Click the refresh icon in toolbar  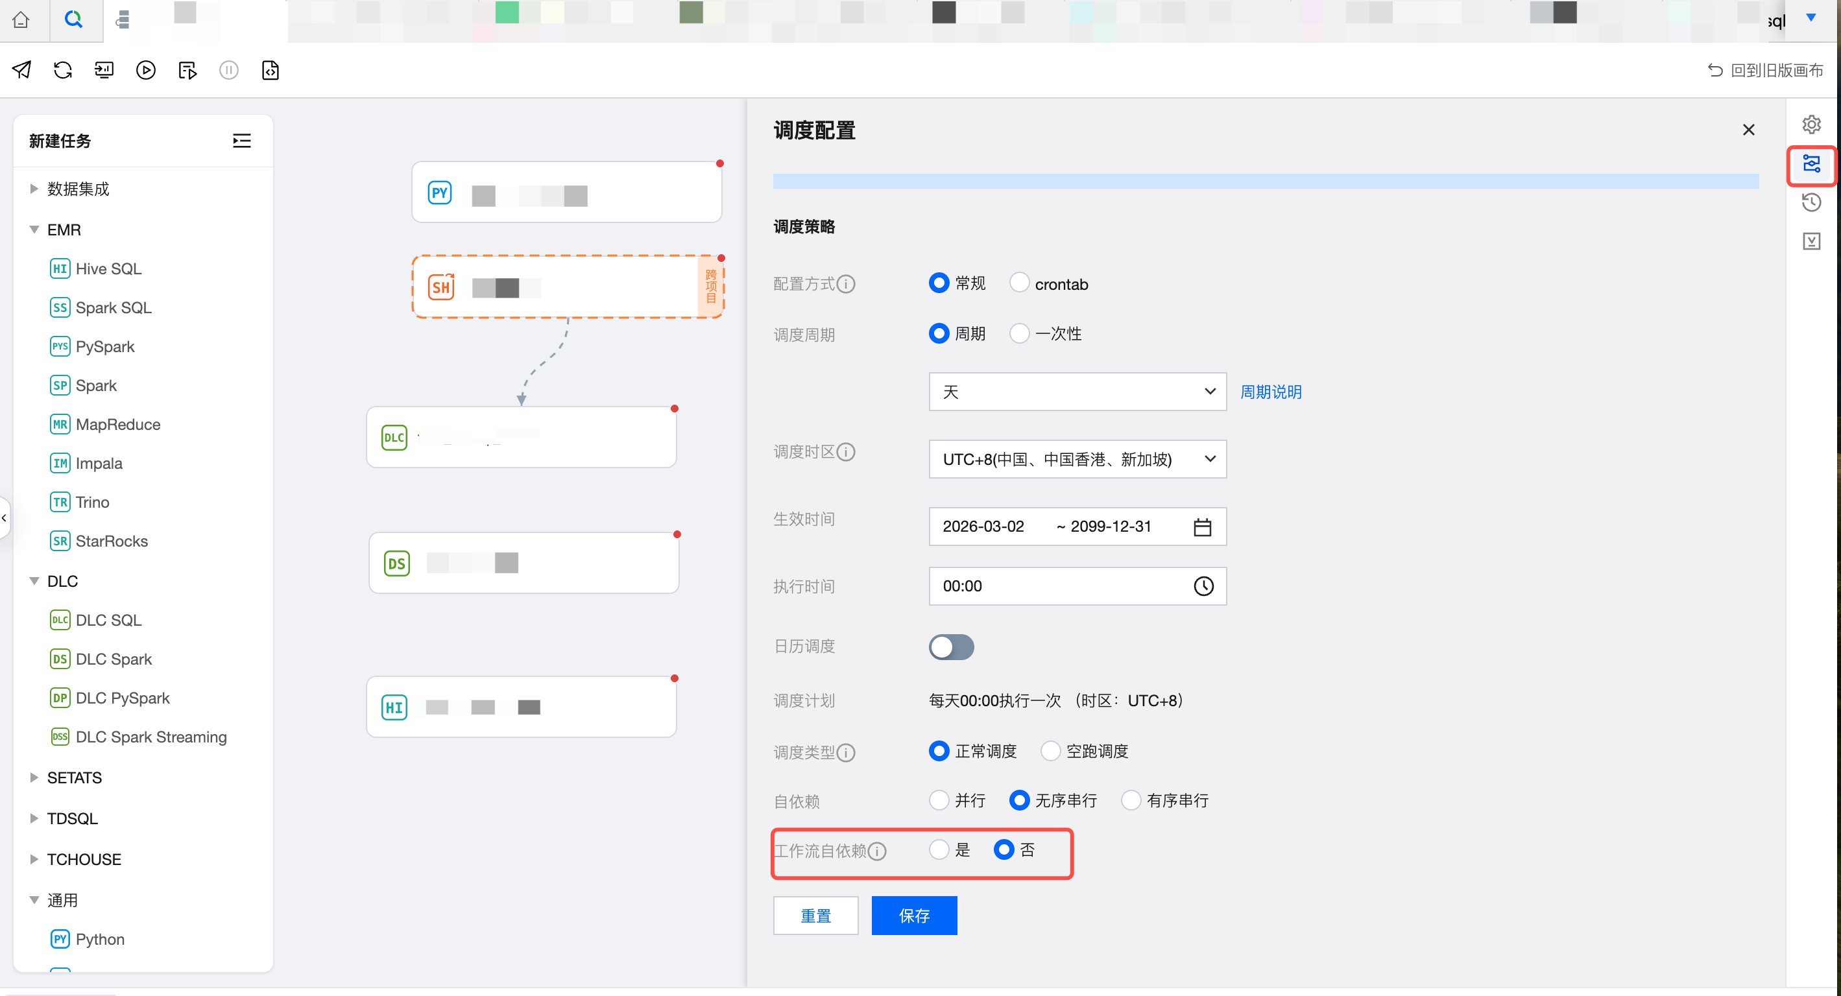coord(63,70)
